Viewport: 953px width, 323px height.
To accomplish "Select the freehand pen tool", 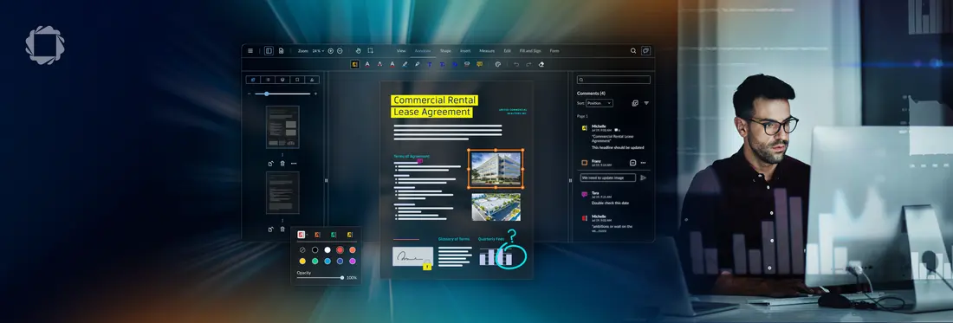I will click(417, 64).
